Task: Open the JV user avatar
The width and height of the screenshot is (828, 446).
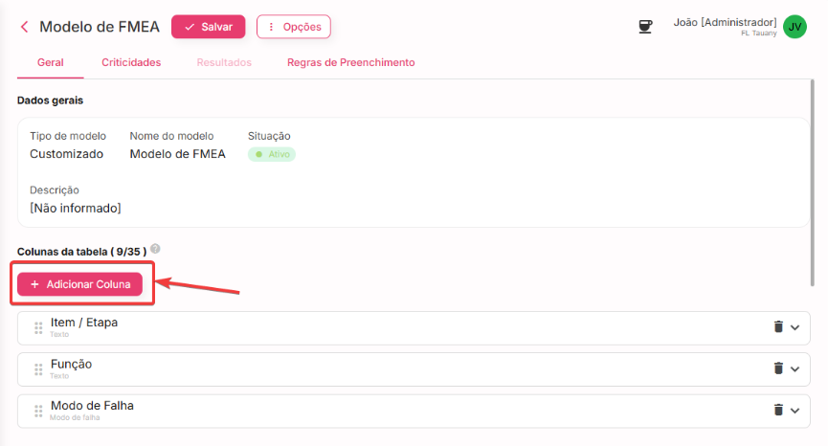Action: click(794, 27)
